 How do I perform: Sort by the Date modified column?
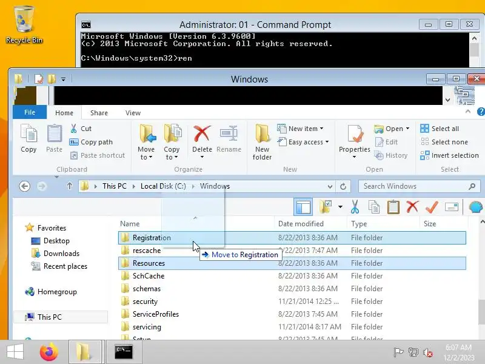click(301, 224)
